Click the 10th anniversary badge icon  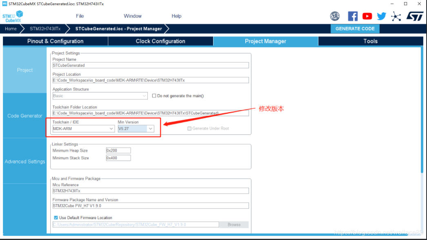pos(335,16)
